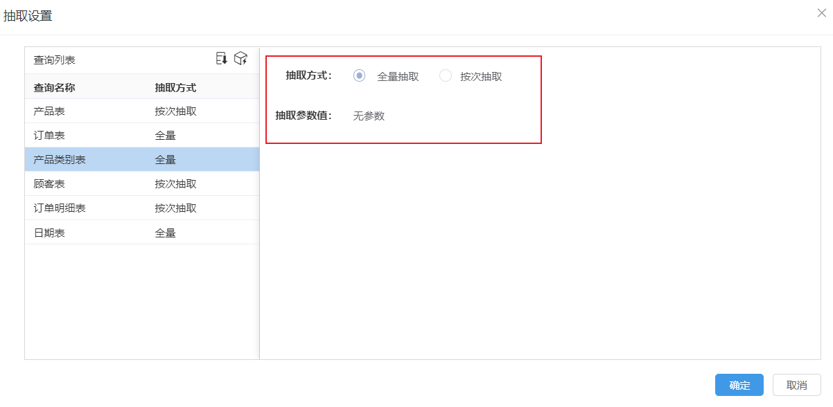Click the 抽取参数值 field label
Viewport: 833px width, 407px height.
click(x=304, y=116)
